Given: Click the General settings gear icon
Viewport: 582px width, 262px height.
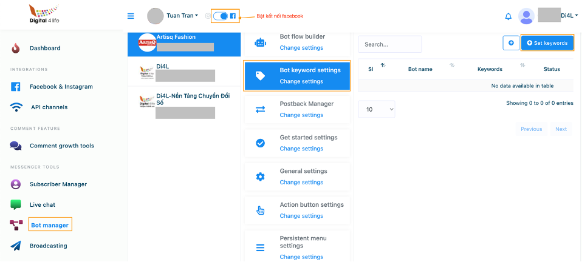Looking at the screenshot, I should [260, 176].
